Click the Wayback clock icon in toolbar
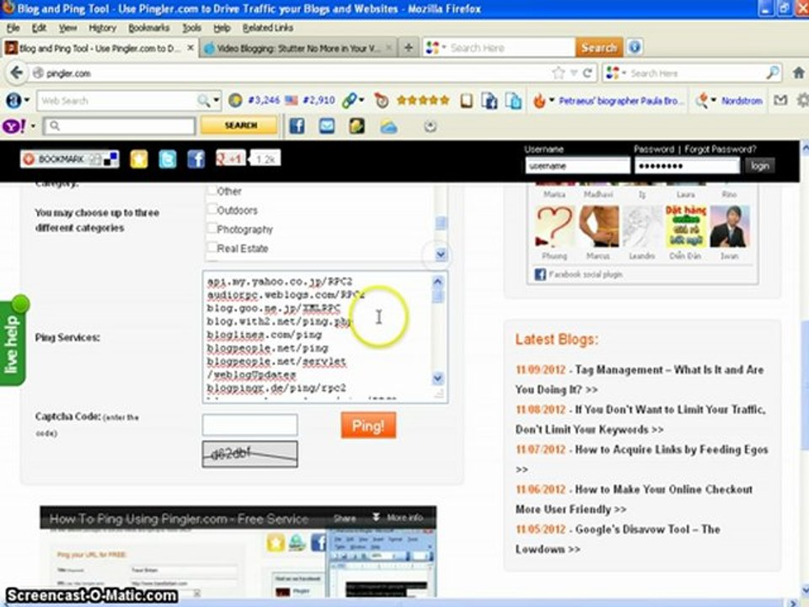The image size is (809, 607). pos(381,100)
